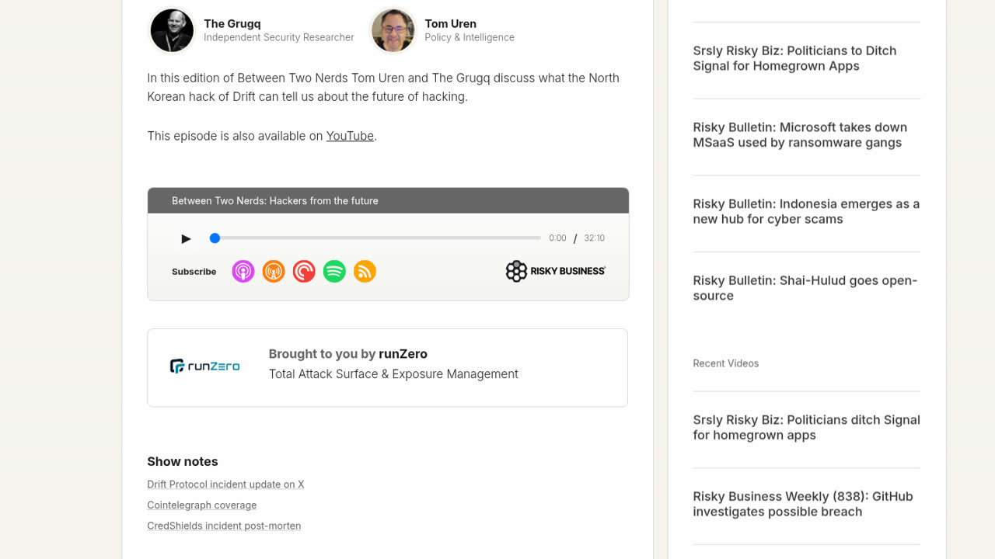Watch Risky Business Weekly (838) video

coord(803,504)
